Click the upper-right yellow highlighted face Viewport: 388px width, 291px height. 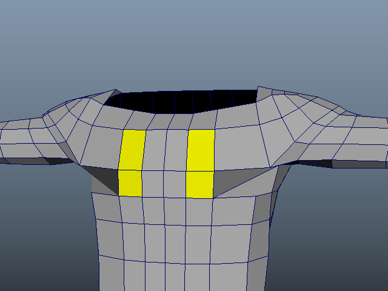point(201,150)
